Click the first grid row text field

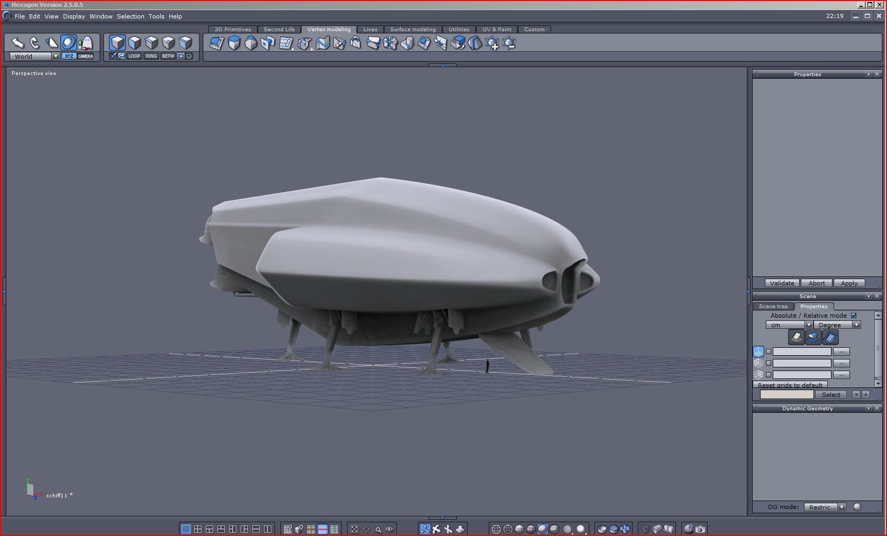coord(802,352)
